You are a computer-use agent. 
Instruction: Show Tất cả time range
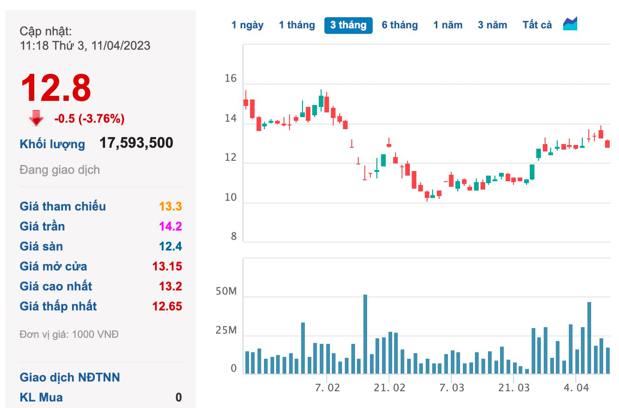[x=537, y=25]
